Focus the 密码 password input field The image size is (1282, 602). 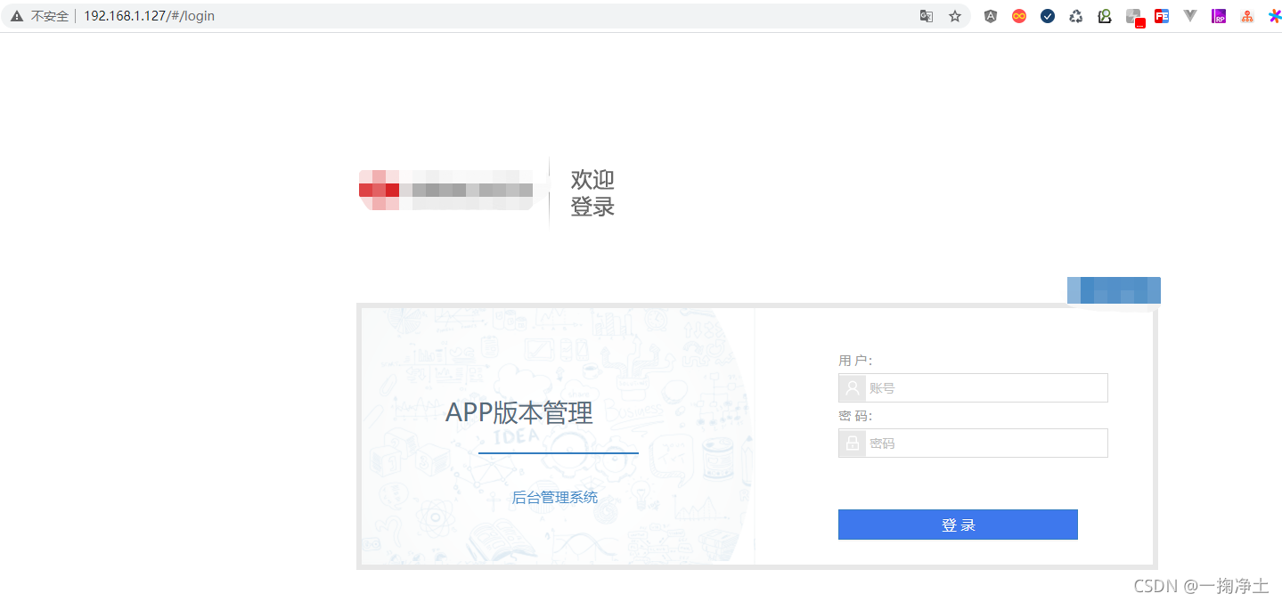tap(973, 443)
